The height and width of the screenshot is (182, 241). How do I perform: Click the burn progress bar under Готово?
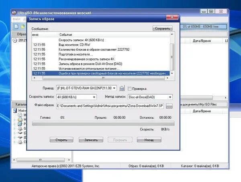click(x=103, y=124)
